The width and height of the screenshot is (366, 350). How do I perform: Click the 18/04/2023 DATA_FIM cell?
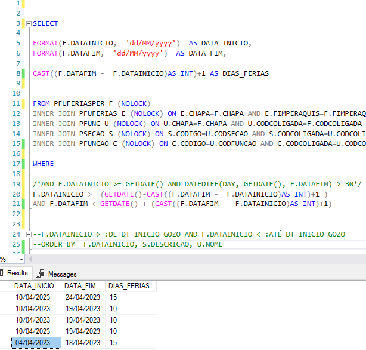[x=83, y=343]
